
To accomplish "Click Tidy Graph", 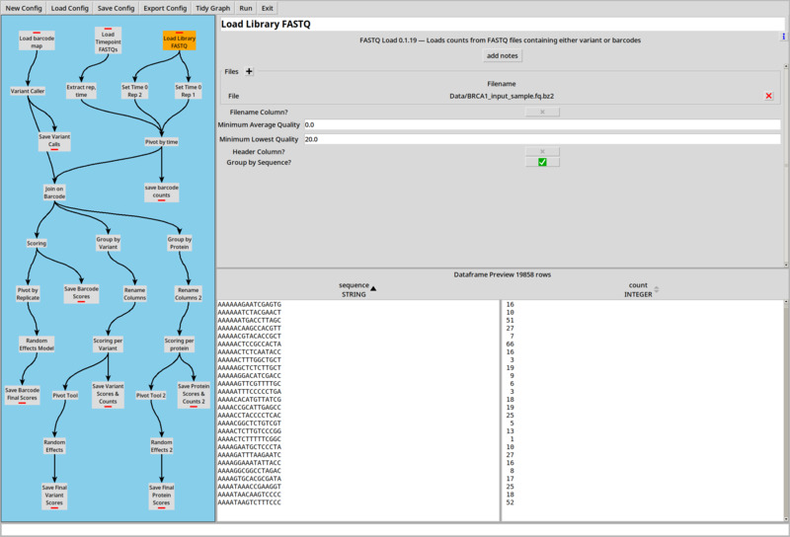I will pyautogui.click(x=212, y=8).
